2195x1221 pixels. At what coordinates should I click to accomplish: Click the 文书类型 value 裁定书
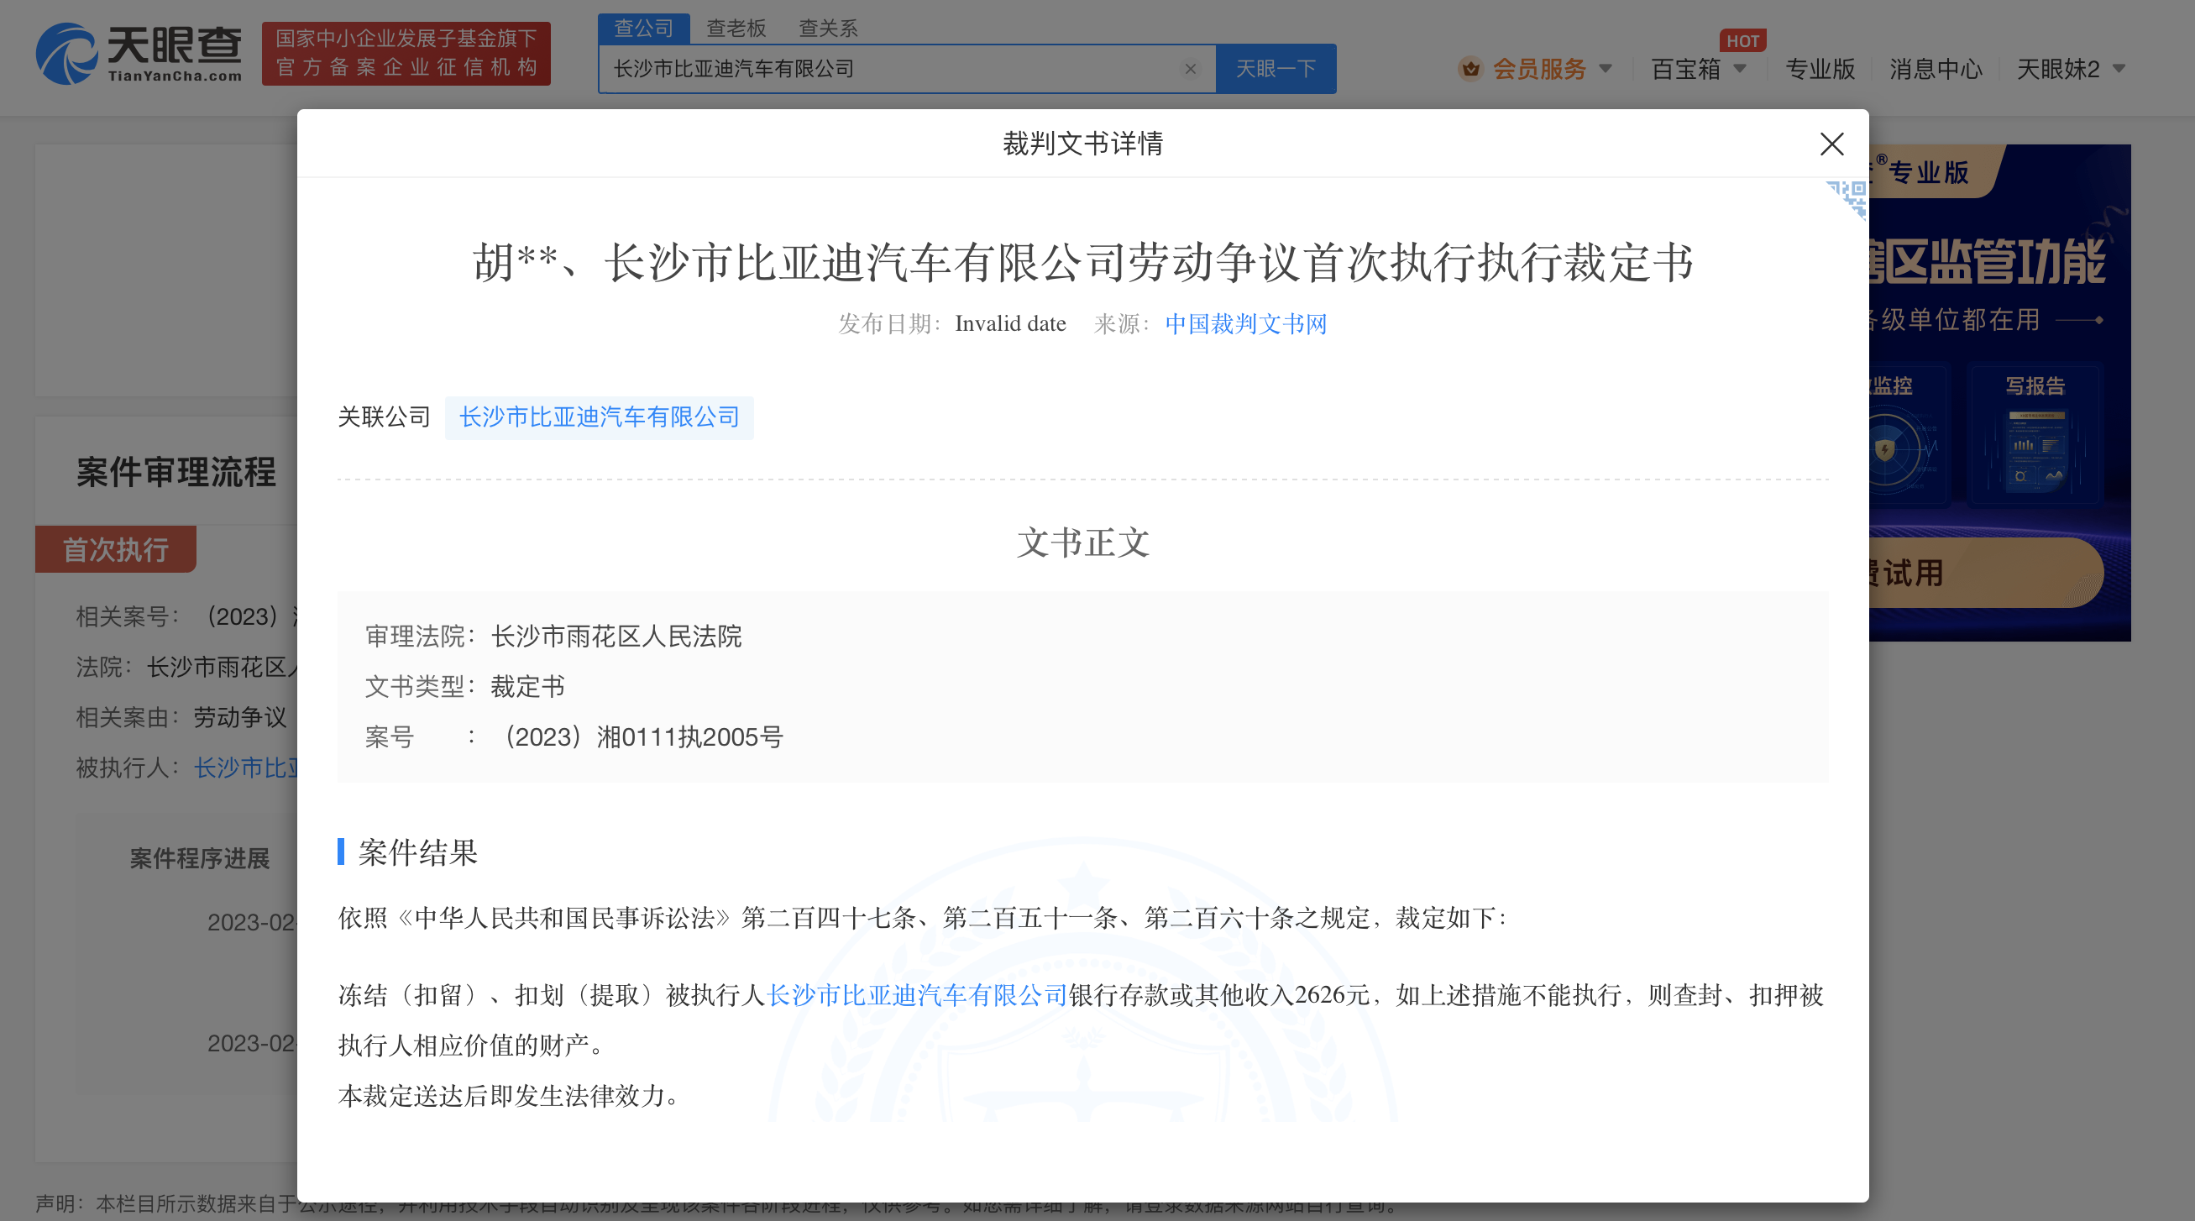click(527, 687)
